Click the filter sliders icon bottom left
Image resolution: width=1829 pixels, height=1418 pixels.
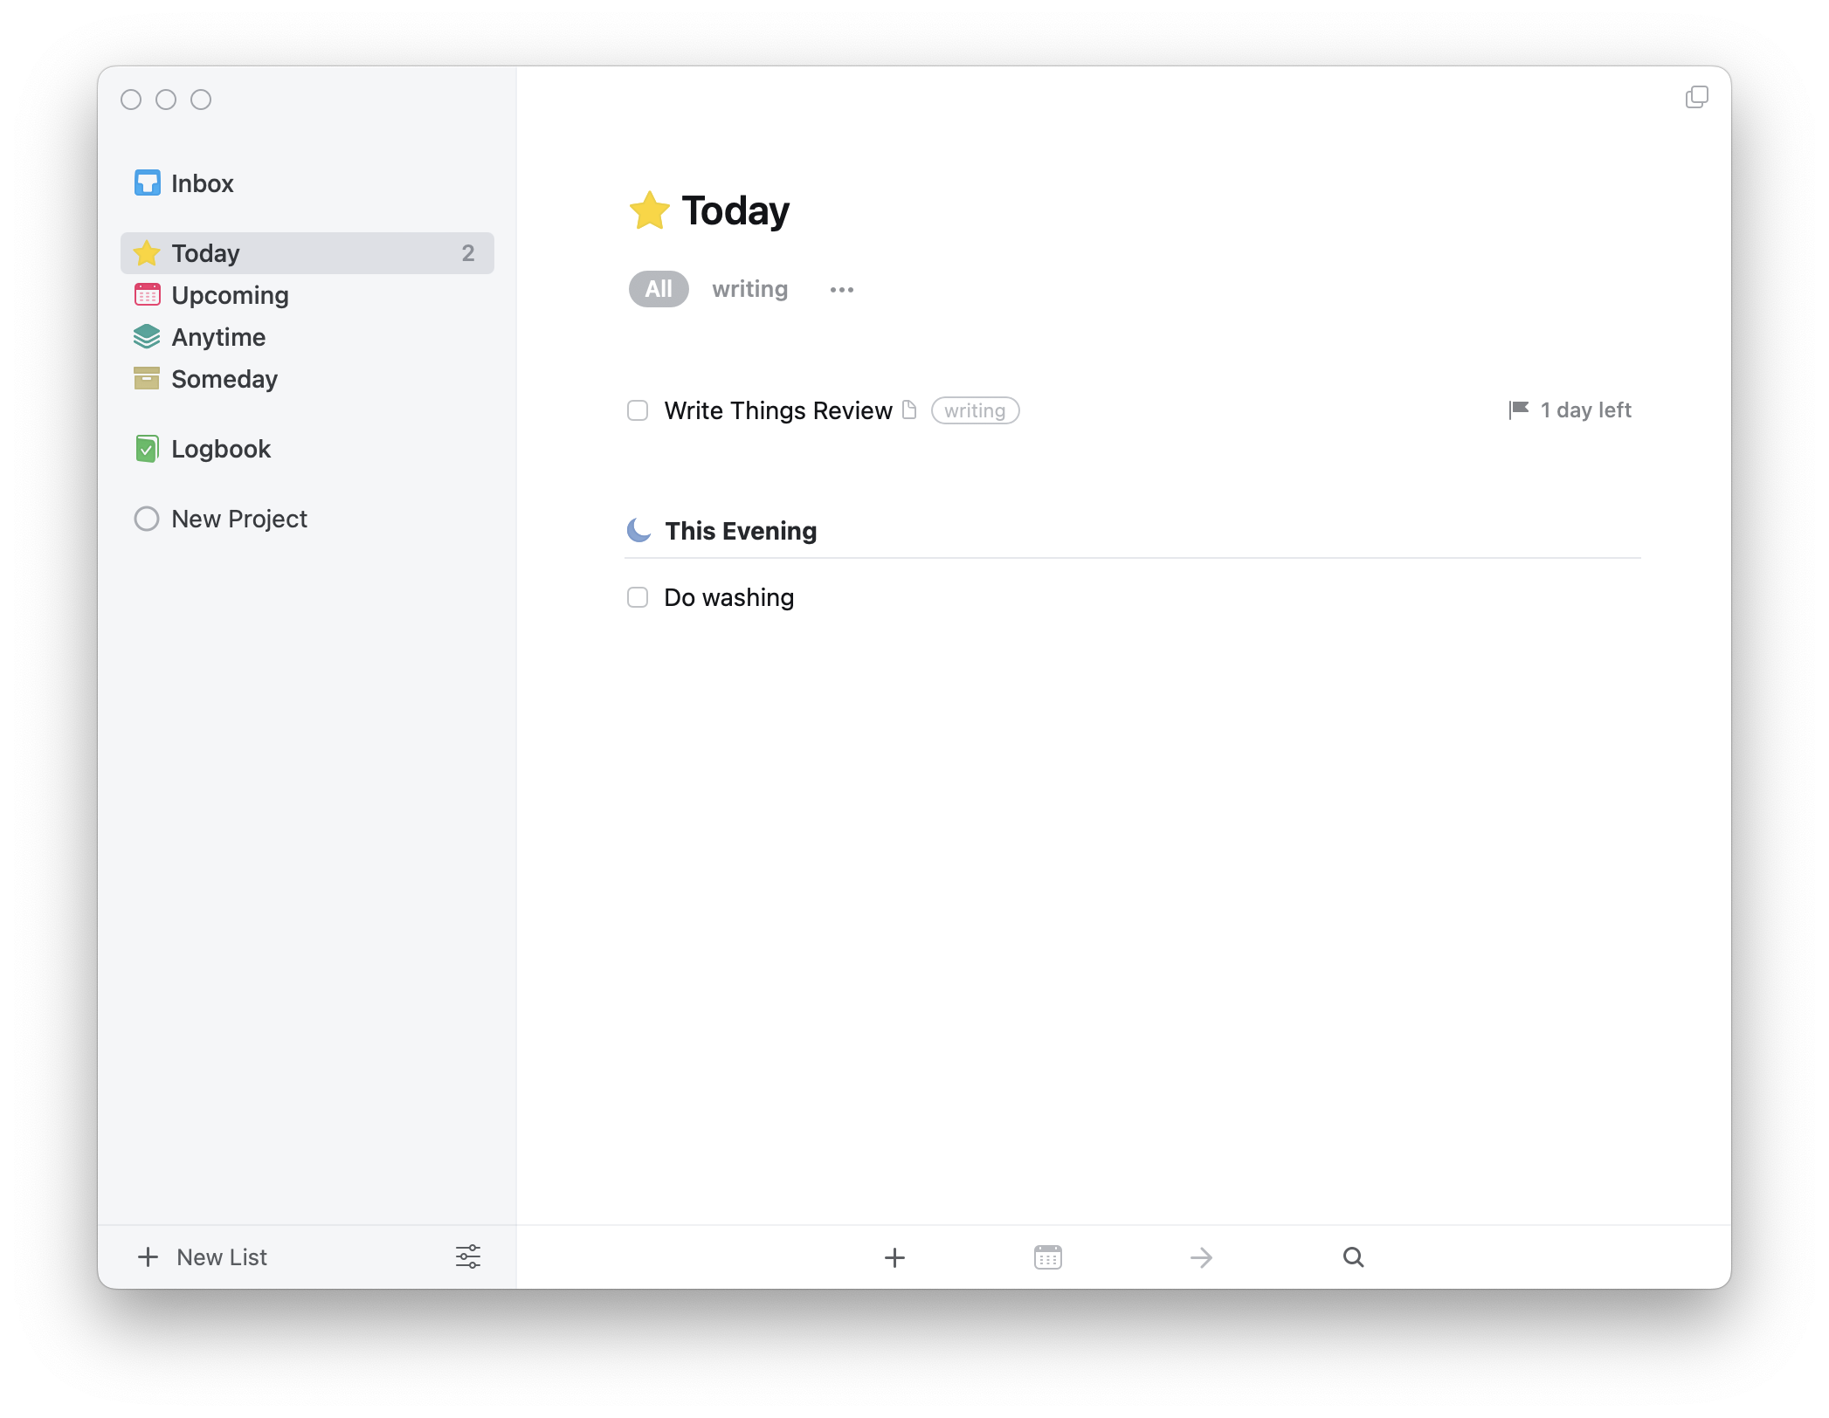tap(467, 1256)
